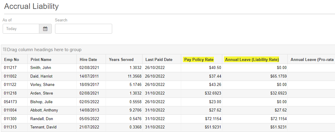Select the Arden, Steve row
The width and height of the screenshot is (335, 132).
(42, 93)
